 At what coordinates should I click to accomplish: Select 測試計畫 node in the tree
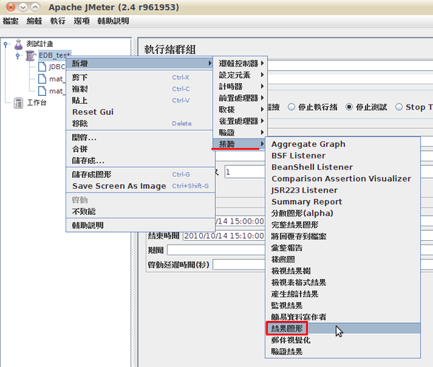click(40, 44)
